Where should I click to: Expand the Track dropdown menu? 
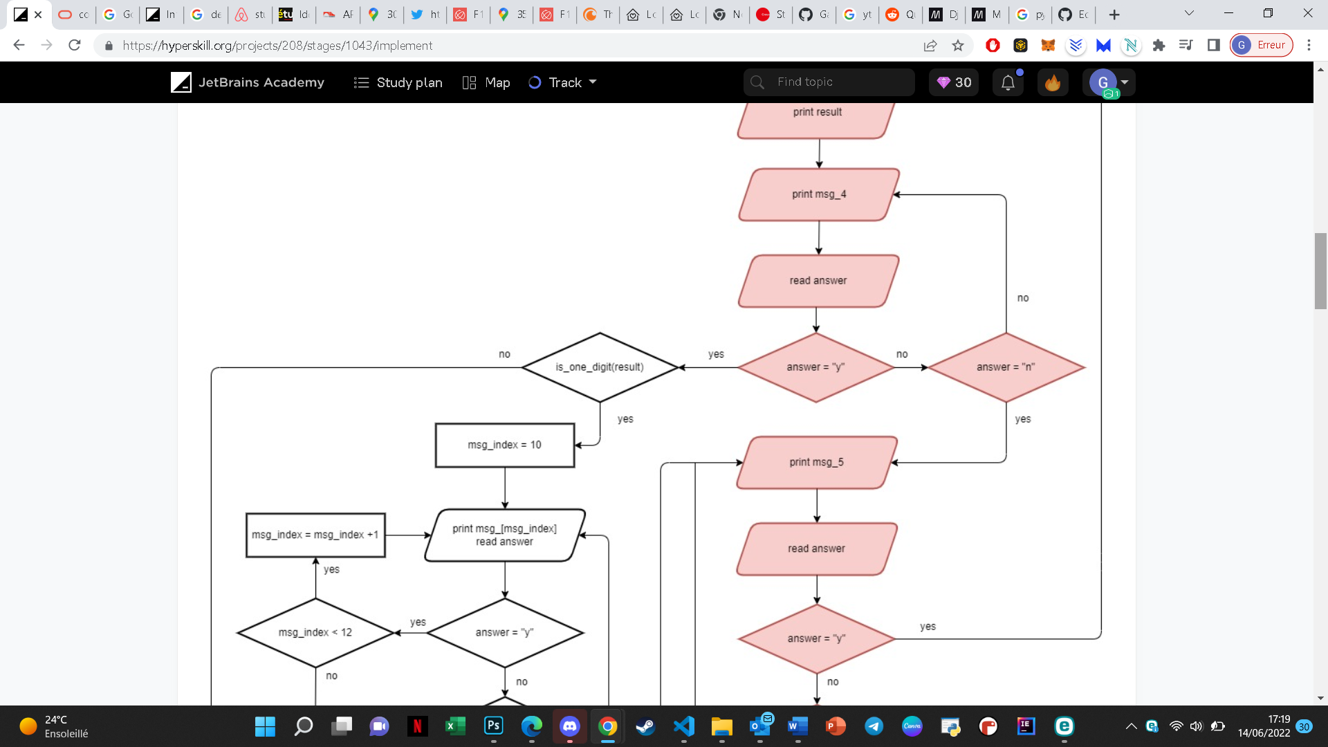click(x=562, y=82)
